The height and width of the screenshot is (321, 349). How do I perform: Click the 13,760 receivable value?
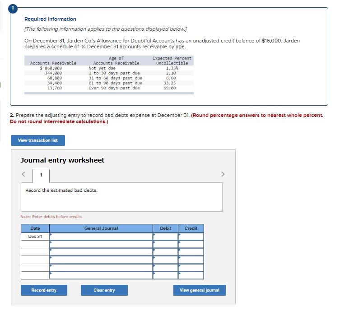(x=55, y=88)
